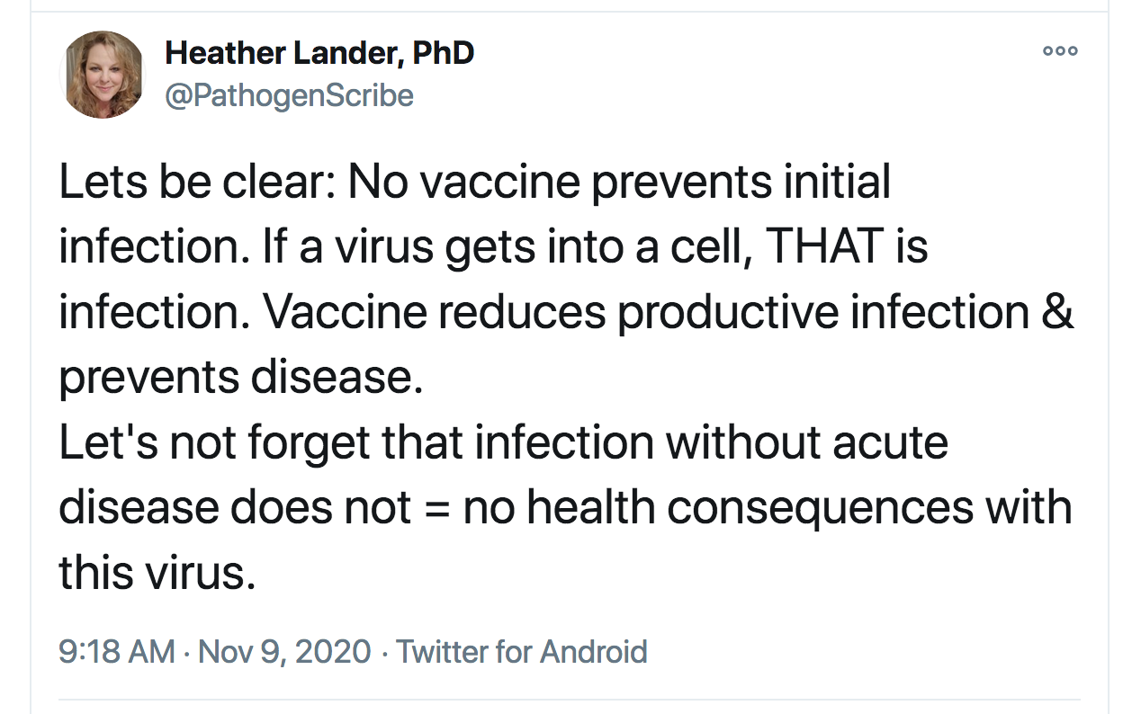Click the 9:18 AM timestamp
The width and height of the screenshot is (1132, 714).
pyautogui.click(x=117, y=651)
